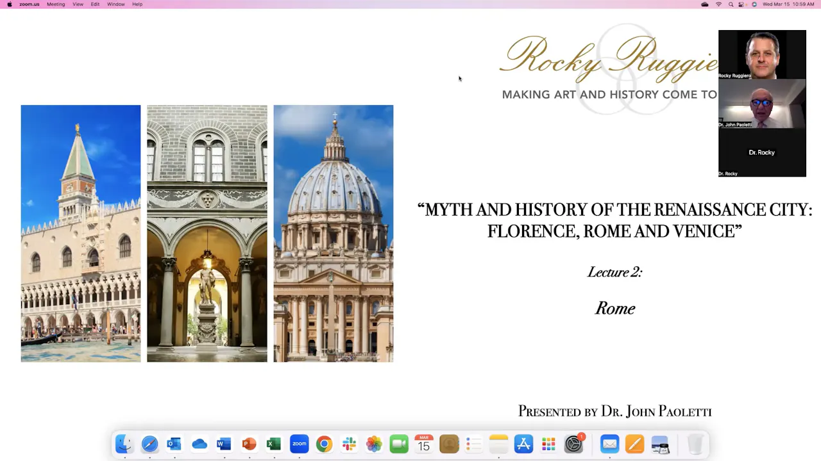Launch PowerPoint from the Dock
The height and width of the screenshot is (461, 821).
coord(248,444)
